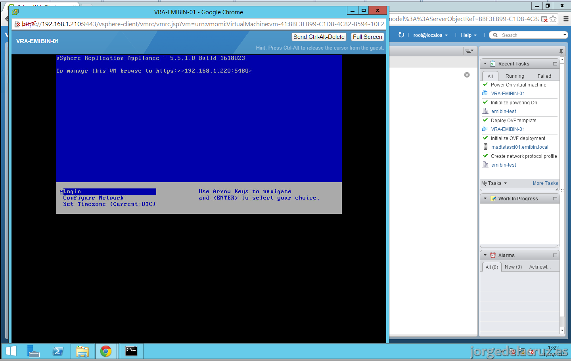Maximize the Recent Tasks panel
Viewport: 571px width, 361px height.
pyautogui.click(x=555, y=63)
